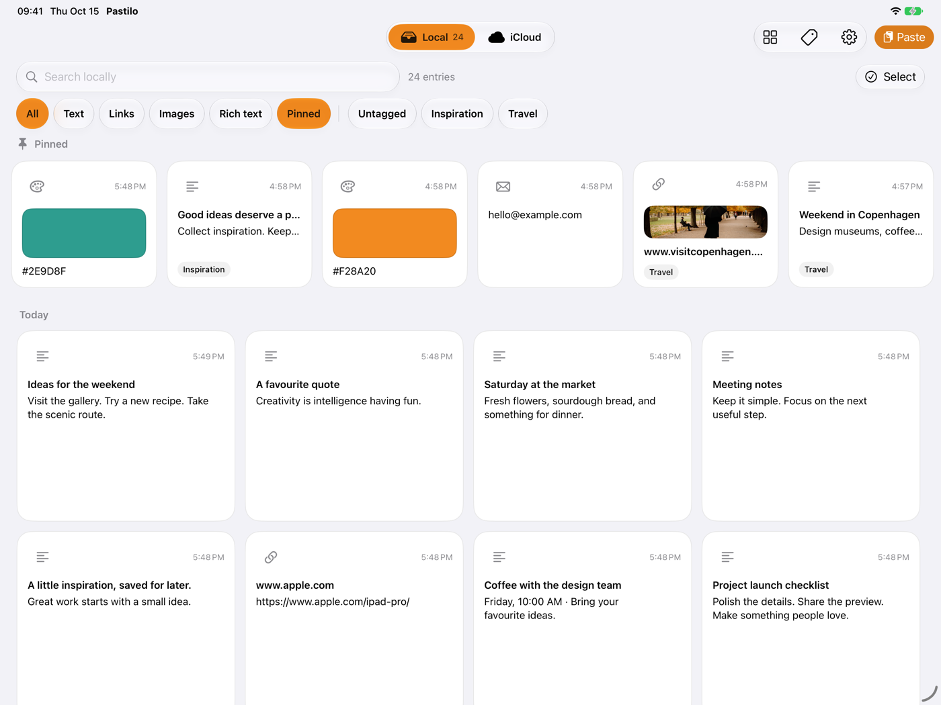Click text icon on A favourite quote

pos(271,357)
